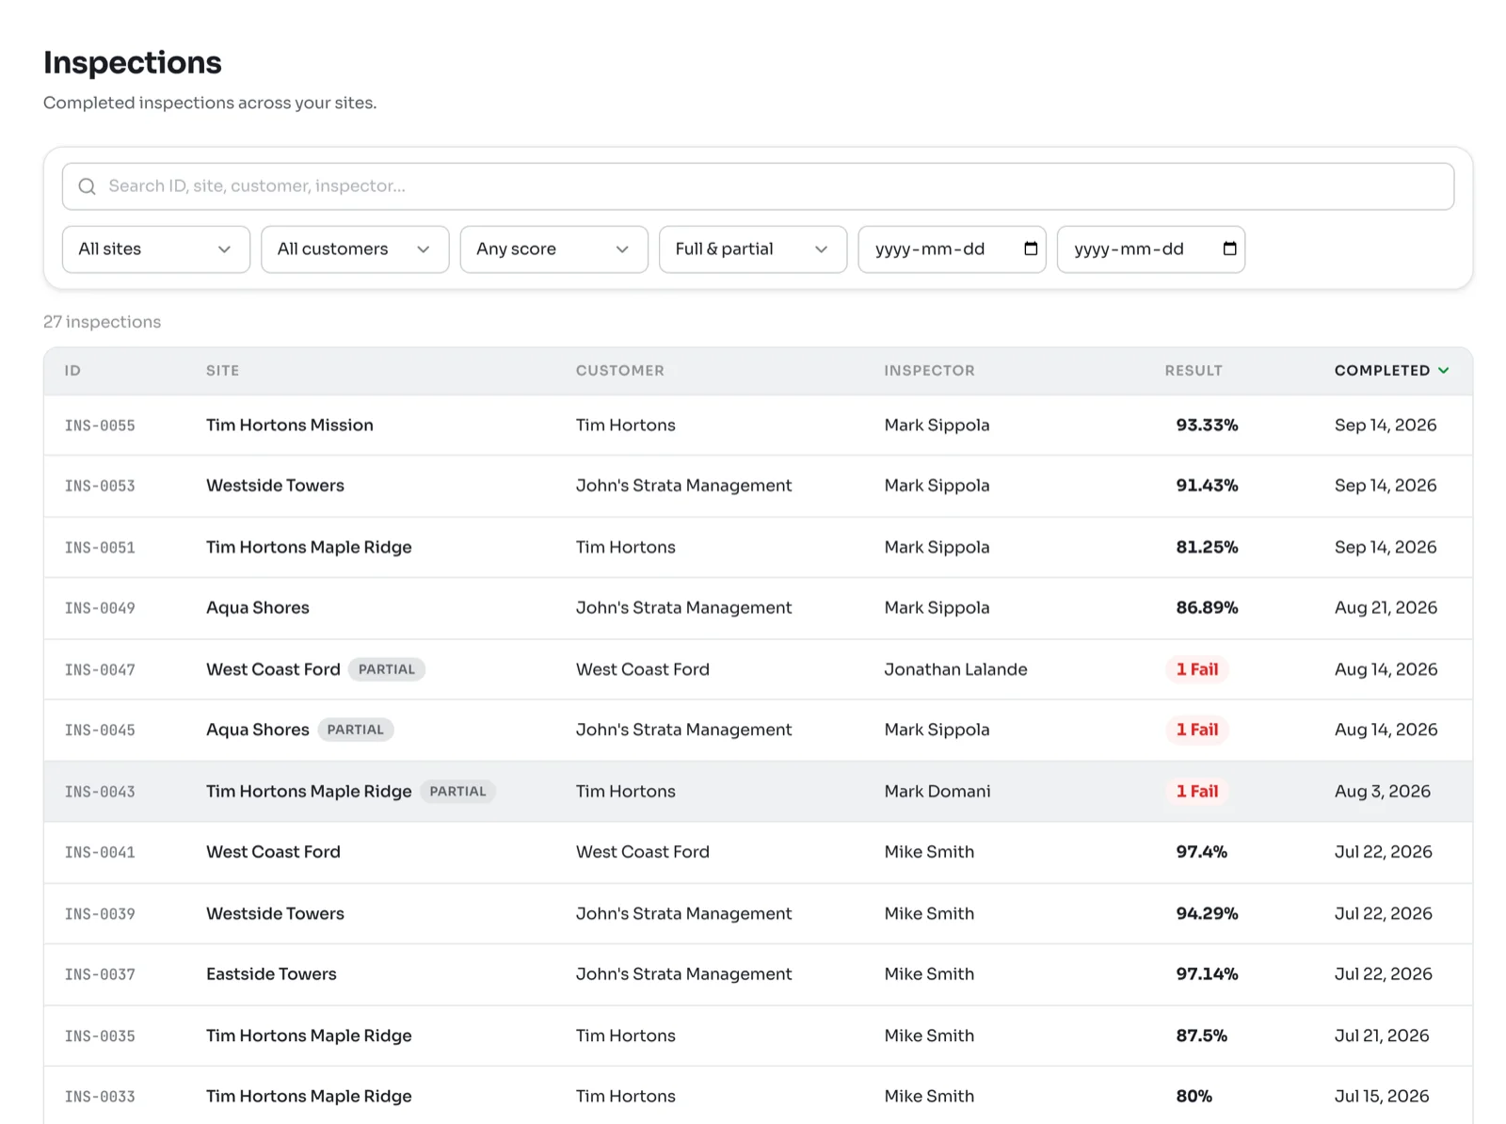Click the 91.43% result value
Image resolution: width=1506 pixels, height=1124 pixels.
coord(1207,486)
